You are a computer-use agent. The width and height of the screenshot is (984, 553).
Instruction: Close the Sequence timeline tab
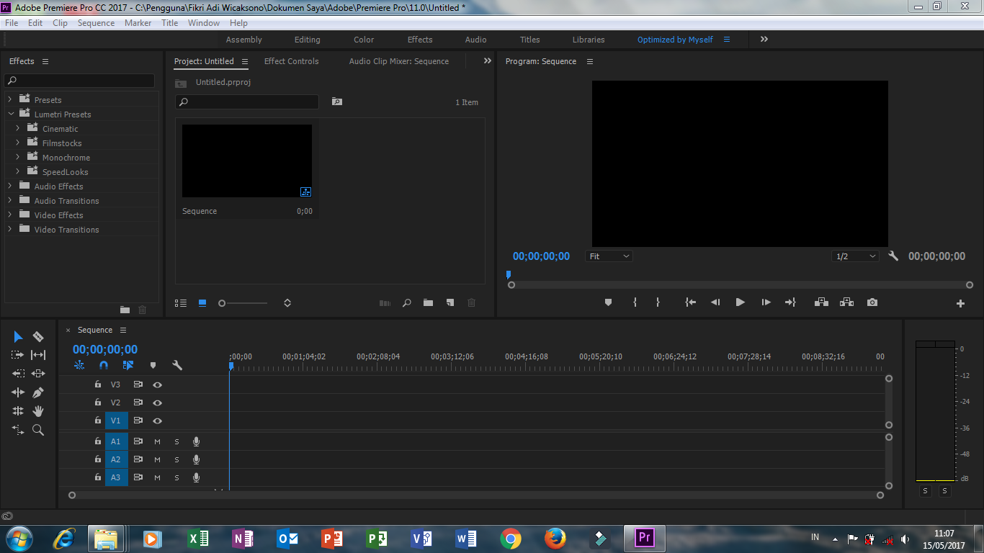(x=68, y=331)
